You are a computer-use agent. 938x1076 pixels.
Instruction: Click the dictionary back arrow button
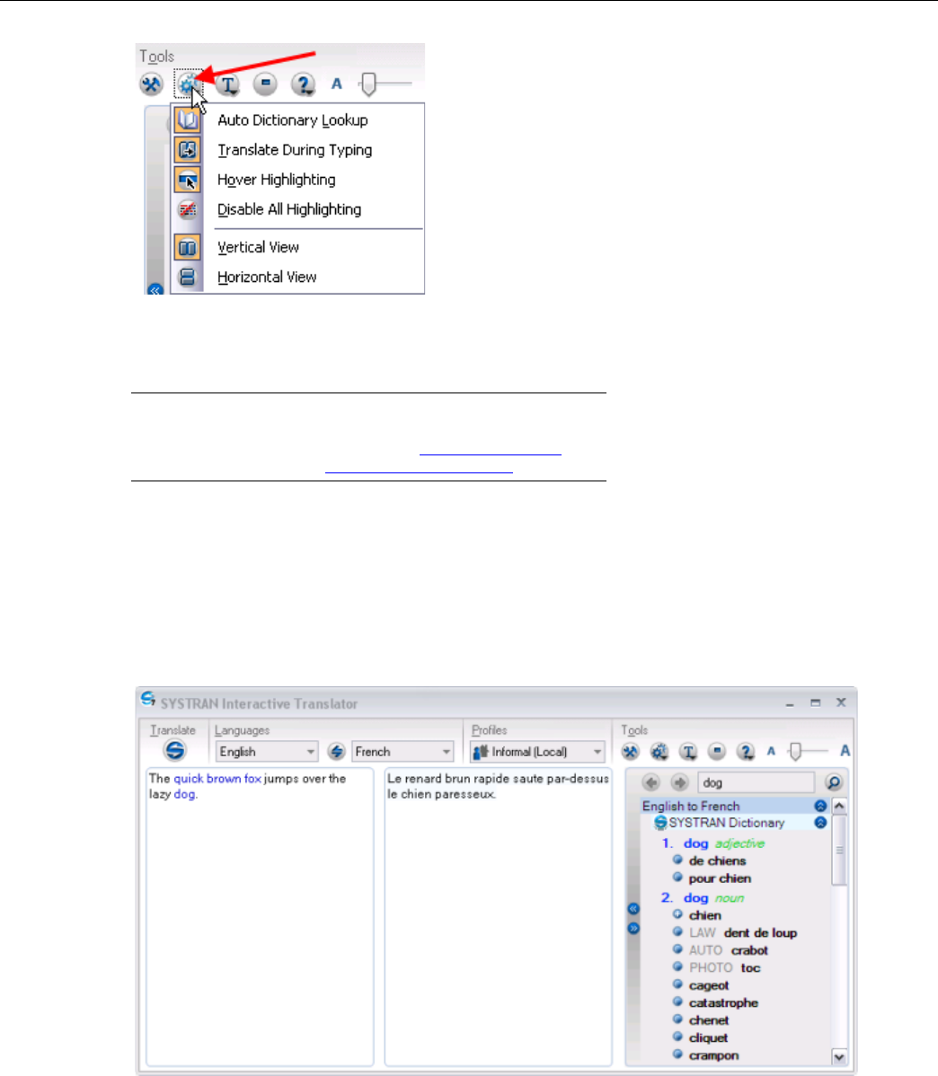651,782
